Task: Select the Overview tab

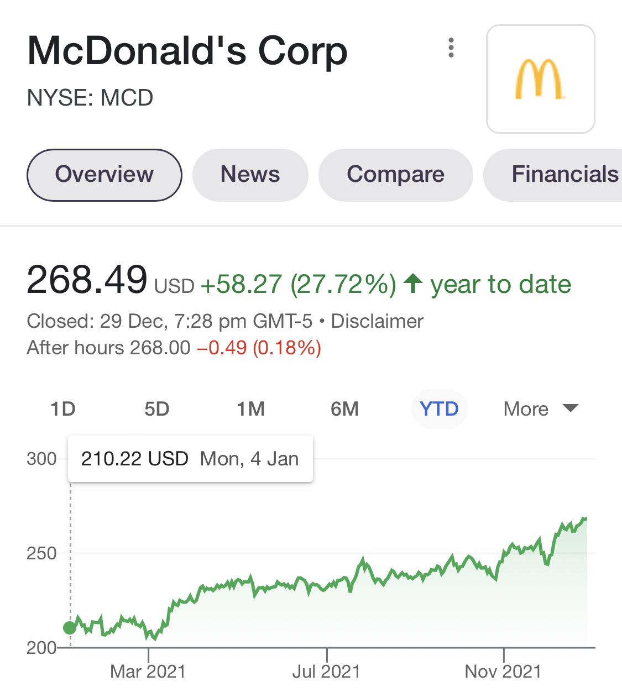Action: [x=104, y=175]
